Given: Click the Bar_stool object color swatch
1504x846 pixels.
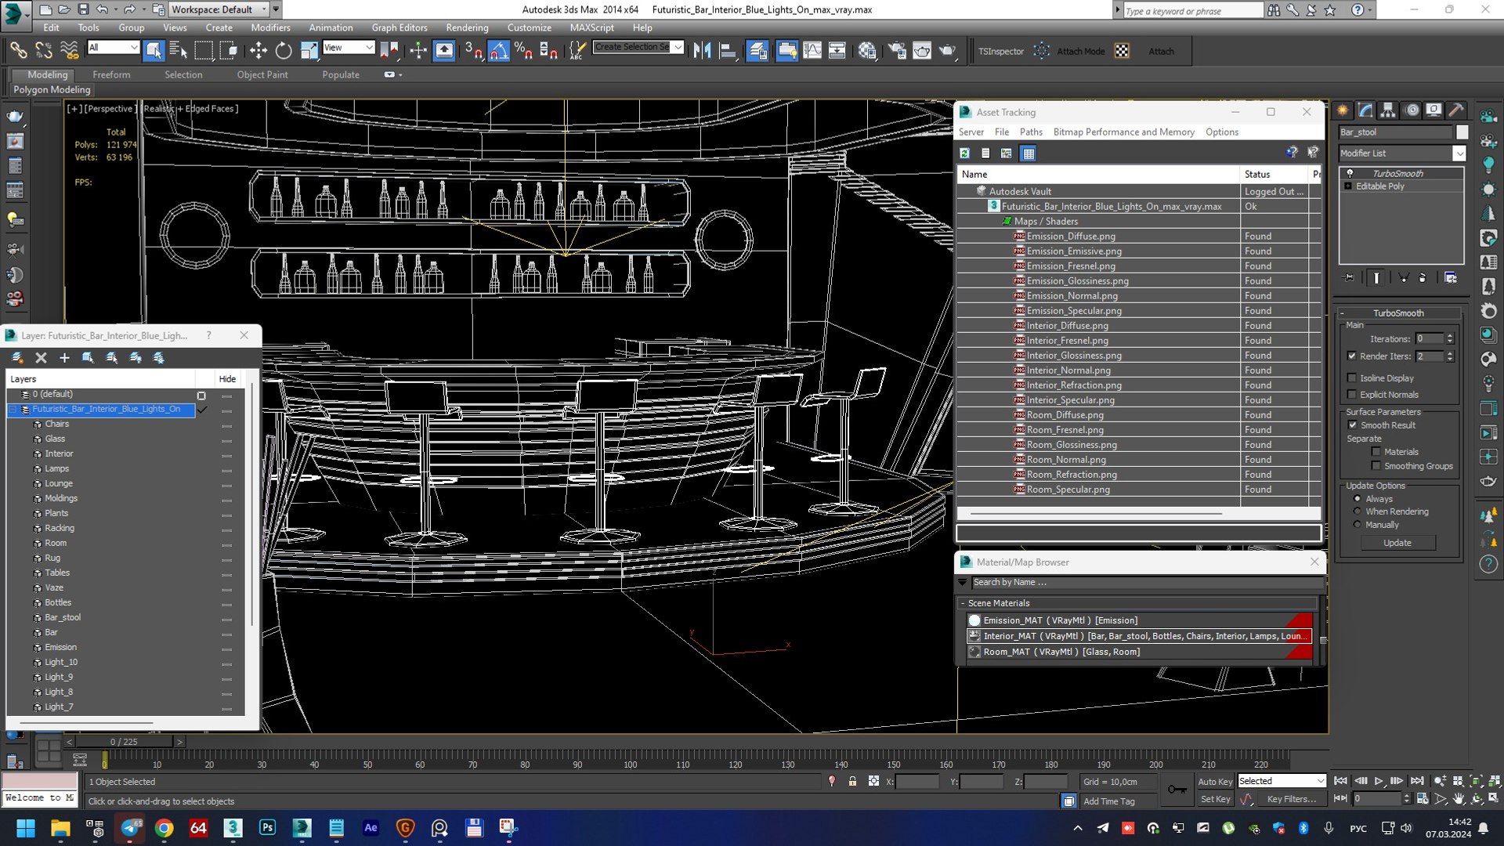Looking at the screenshot, I should coord(1462,132).
